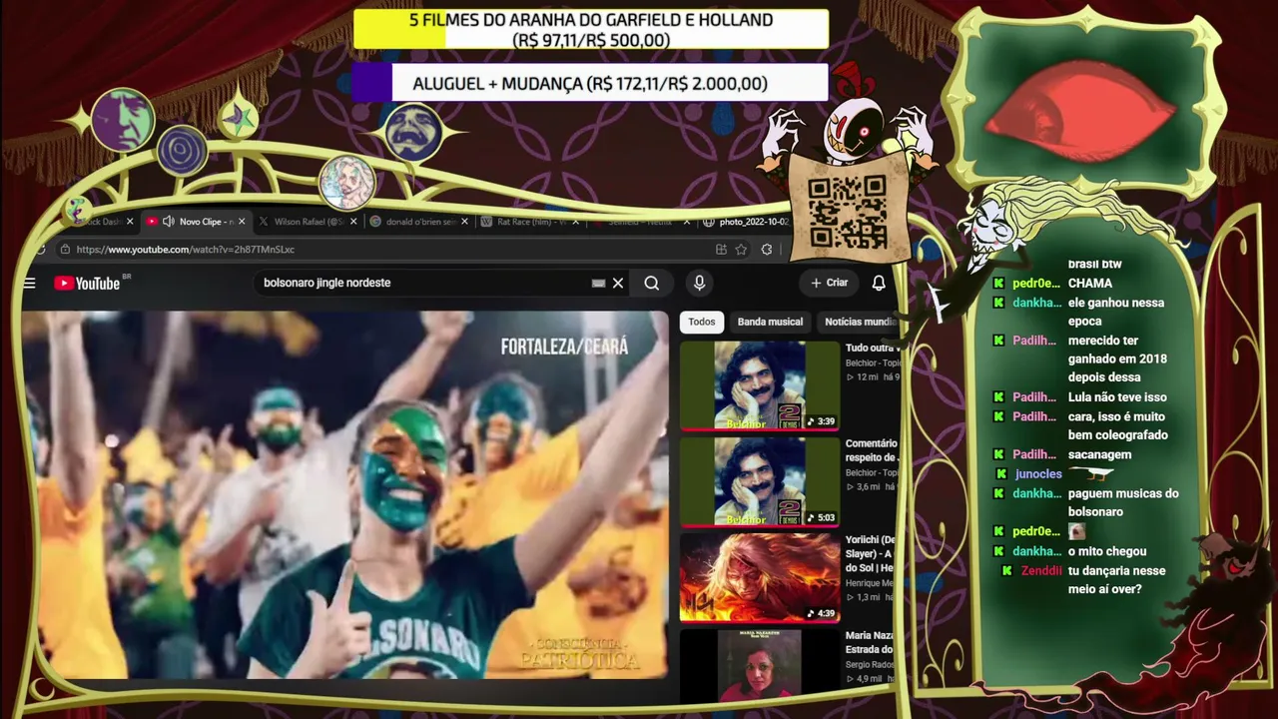Click the '5 FILMES DO ARANHA' donation goal bar
Viewport: 1278px width, 719px height.
point(590,30)
